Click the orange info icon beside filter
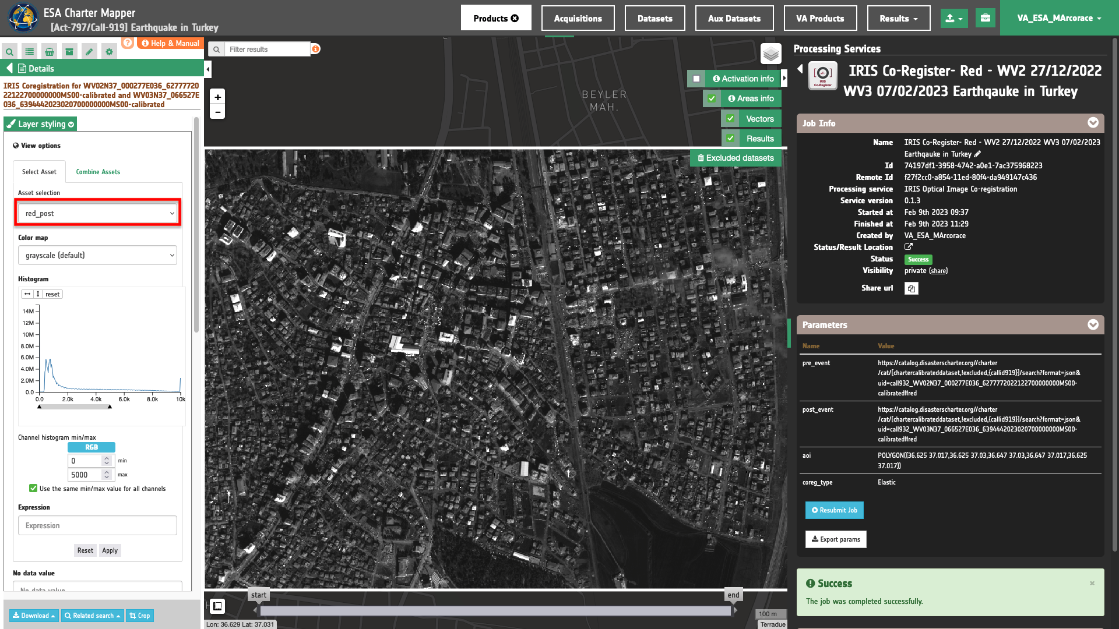This screenshot has width=1119, height=629. tap(315, 49)
